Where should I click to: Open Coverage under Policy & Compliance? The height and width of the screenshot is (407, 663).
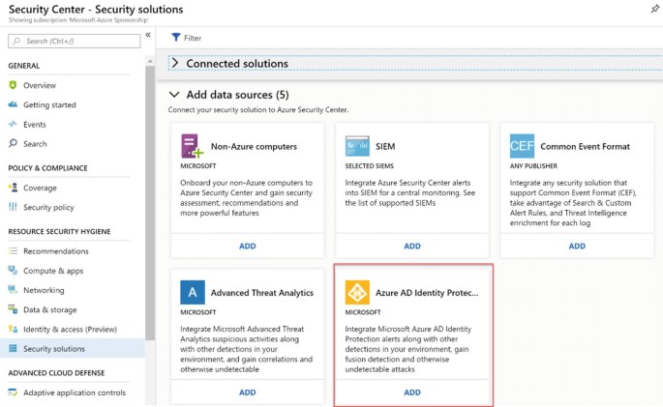[x=40, y=188]
